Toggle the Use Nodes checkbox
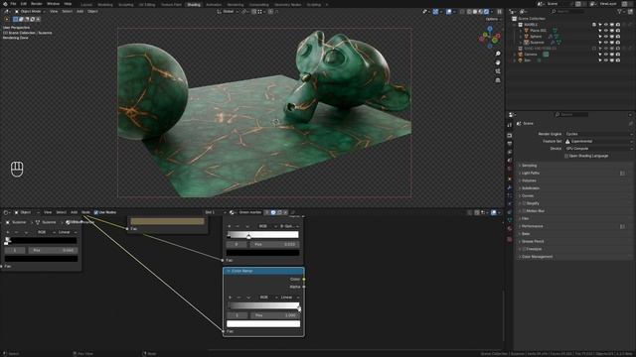 [96, 212]
